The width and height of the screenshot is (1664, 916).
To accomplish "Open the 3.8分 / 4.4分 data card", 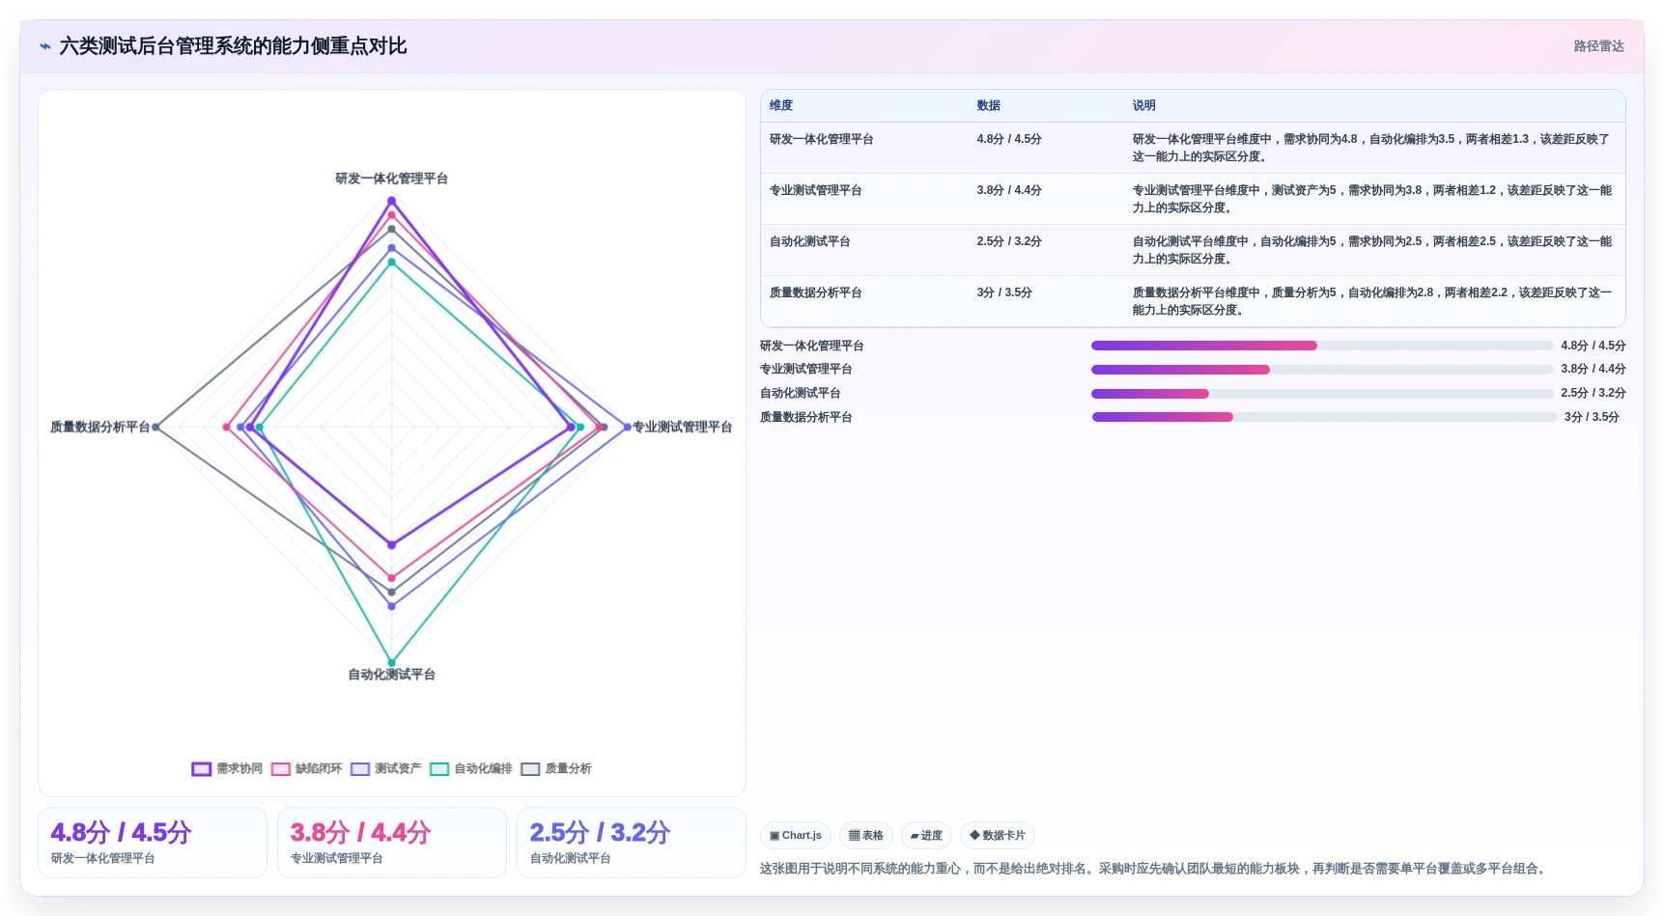I will (x=392, y=843).
